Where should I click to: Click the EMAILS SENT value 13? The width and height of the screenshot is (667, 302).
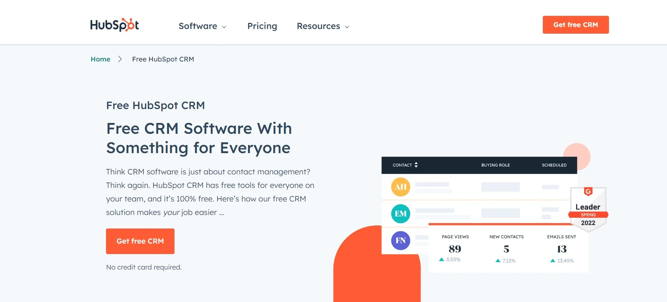[x=562, y=249]
